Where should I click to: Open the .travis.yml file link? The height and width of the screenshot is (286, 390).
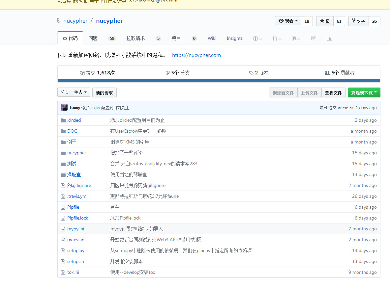pos(77,196)
